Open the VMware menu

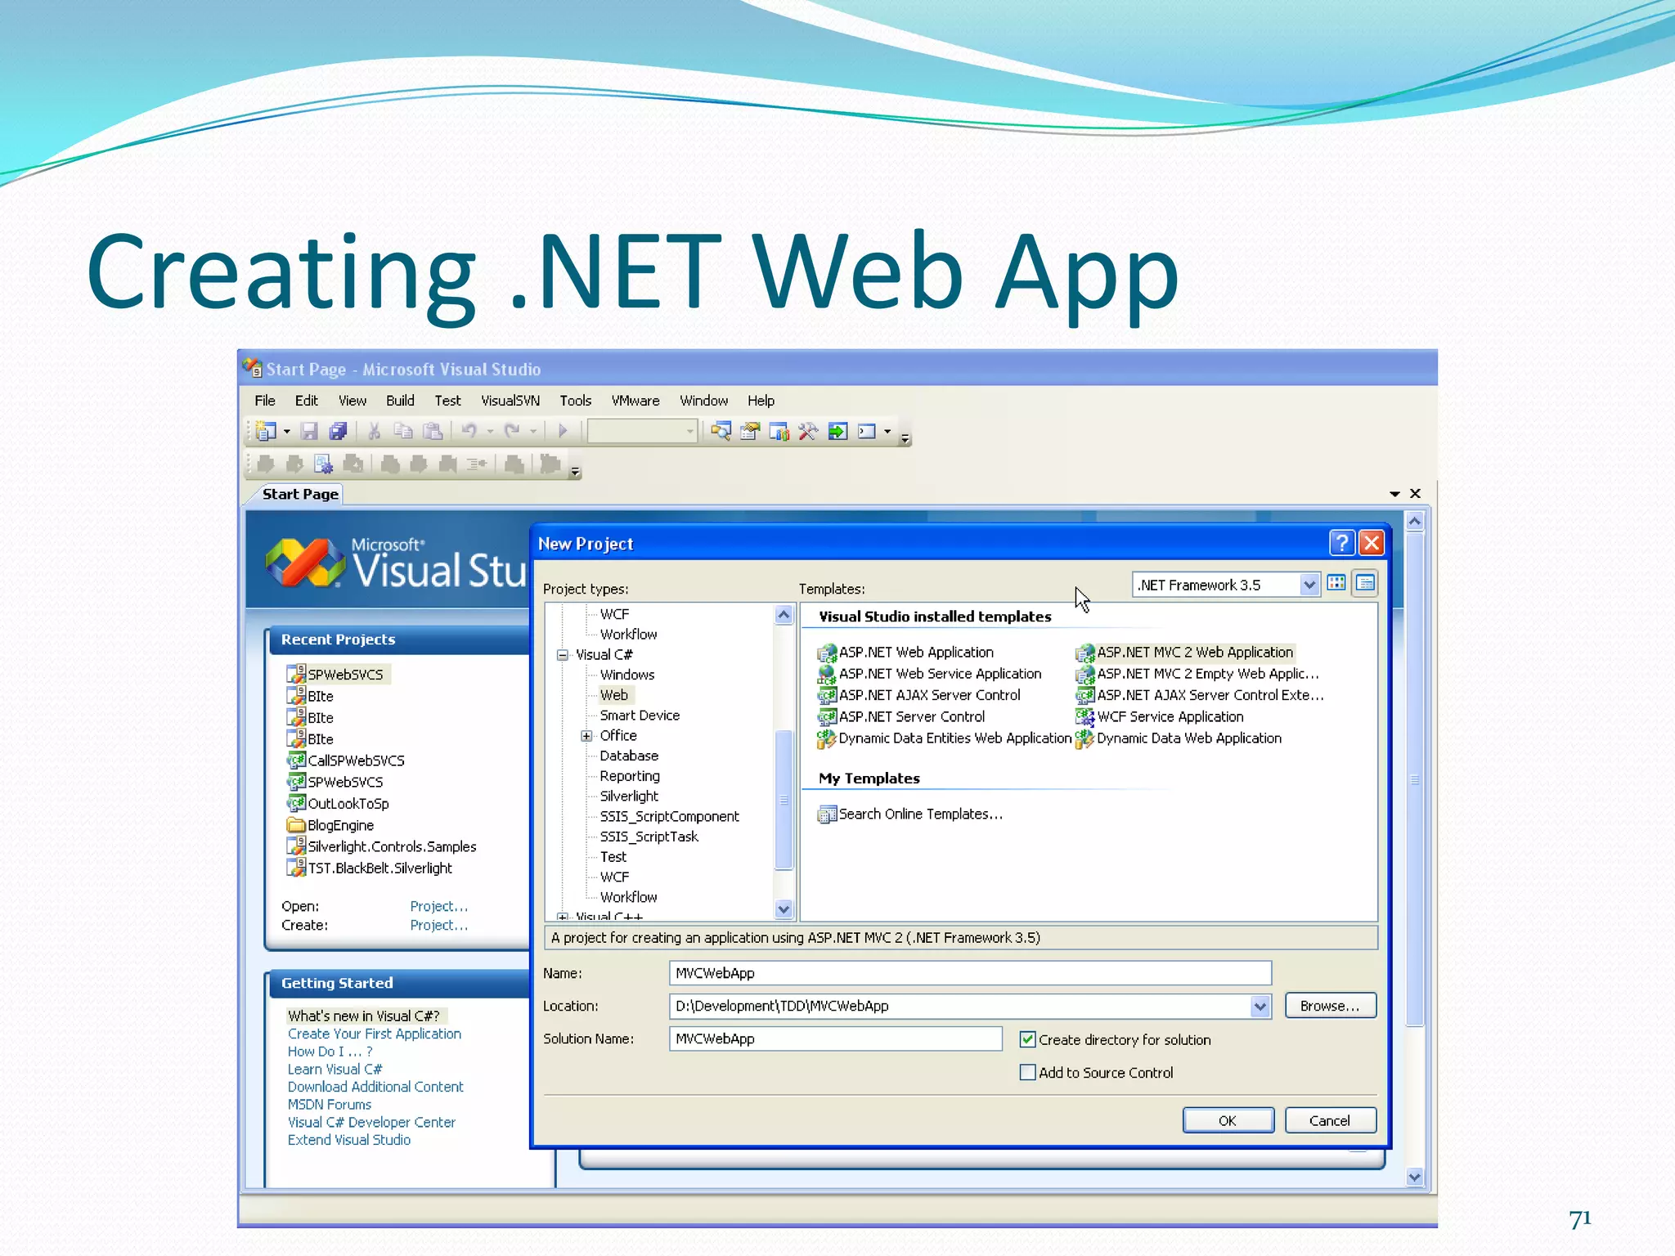point(635,401)
